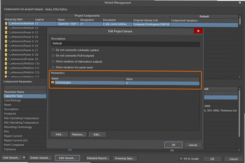This screenshot has width=245, height=163.
Task: Click the folder icon for row C3
Action: point(6,33)
